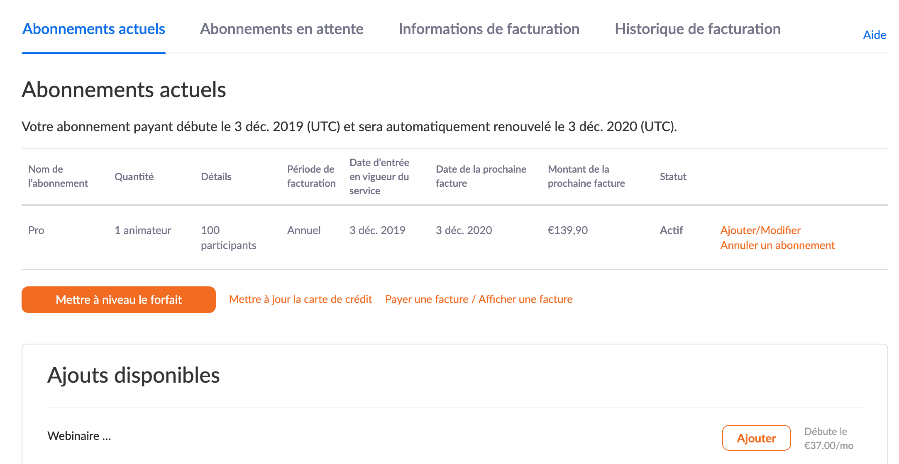Viewport: 899px width, 464px height.
Task: Click Annuler un abonnement link
Action: 777,245
